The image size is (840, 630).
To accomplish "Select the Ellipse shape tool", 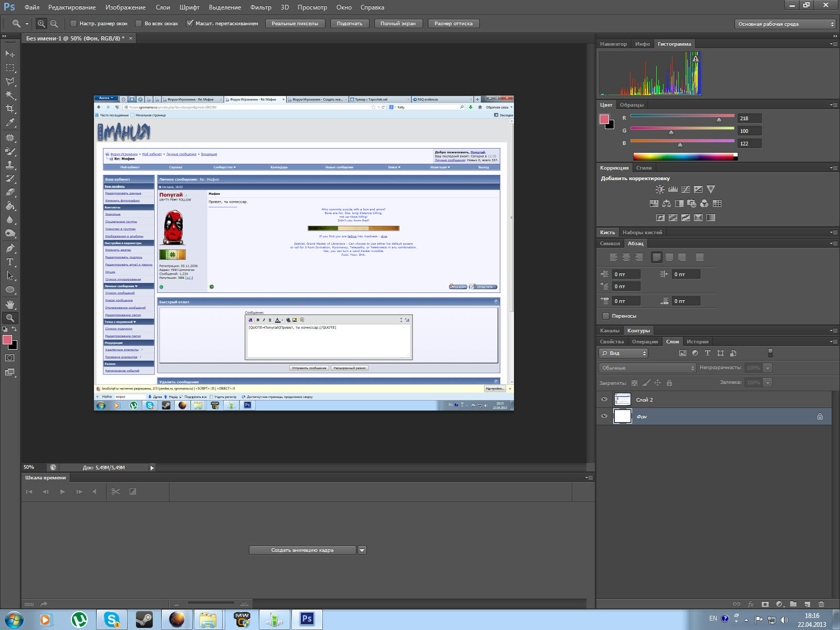I will (10, 289).
